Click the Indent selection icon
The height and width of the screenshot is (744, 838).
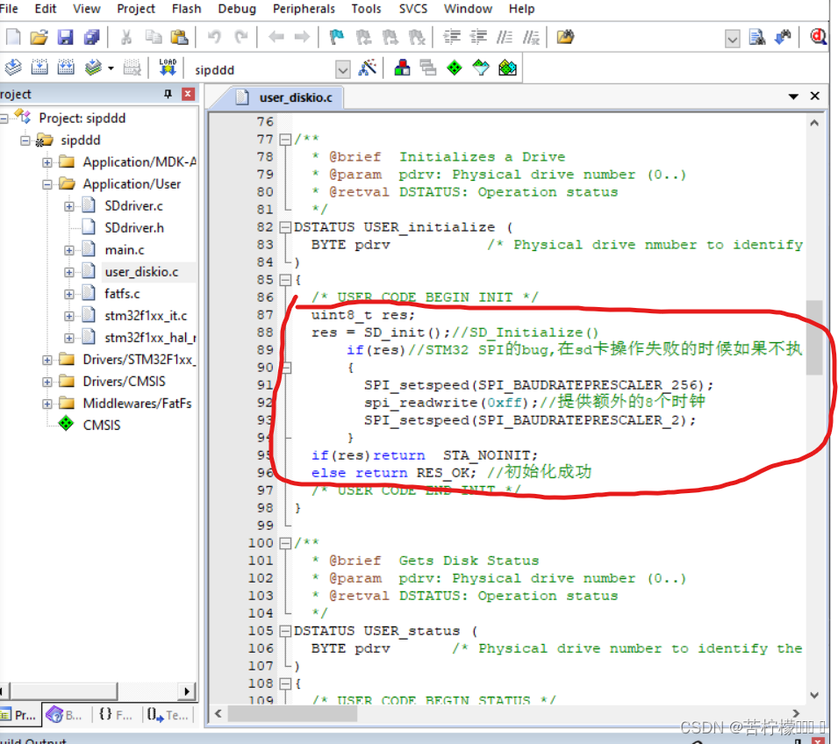click(452, 37)
